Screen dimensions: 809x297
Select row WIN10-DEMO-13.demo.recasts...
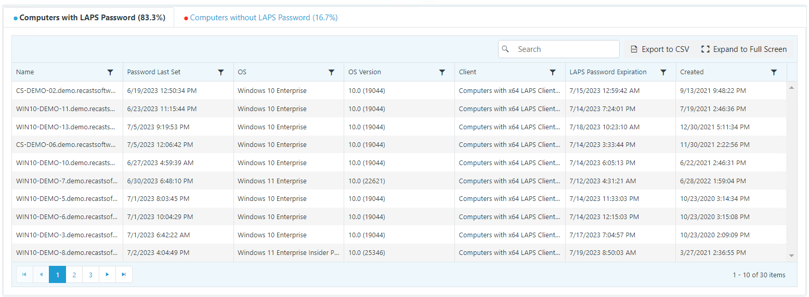[x=399, y=127]
